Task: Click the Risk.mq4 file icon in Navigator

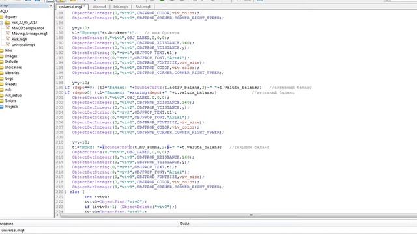Action: pyautogui.click(x=8, y=39)
